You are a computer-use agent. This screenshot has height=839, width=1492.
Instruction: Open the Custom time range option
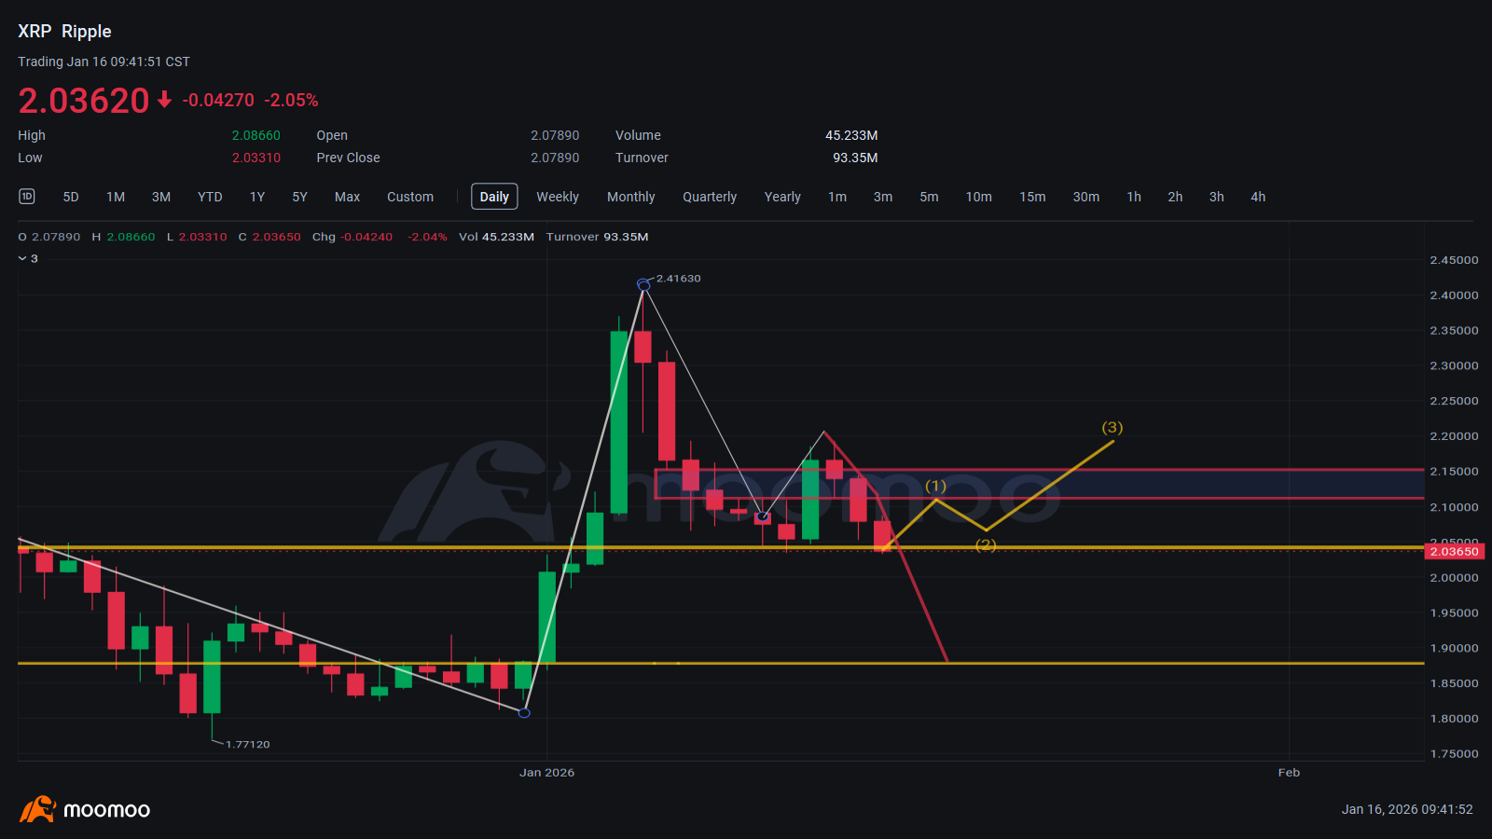point(410,197)
